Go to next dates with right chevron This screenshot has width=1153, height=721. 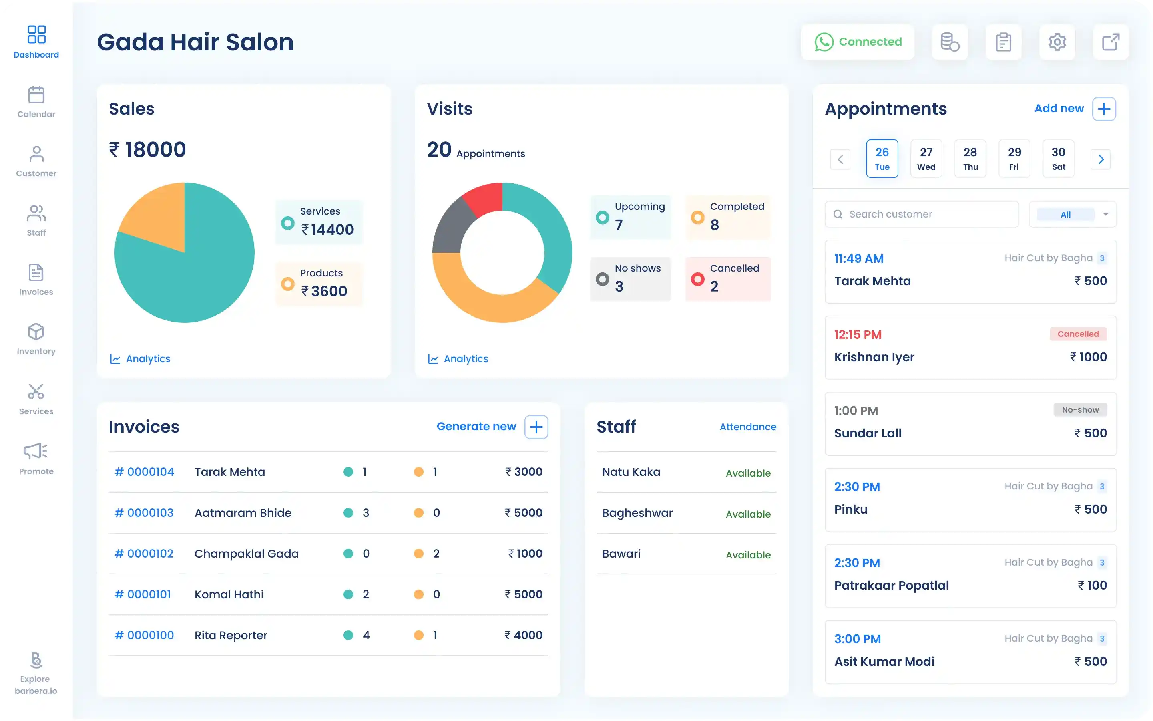pos(1101,159)
